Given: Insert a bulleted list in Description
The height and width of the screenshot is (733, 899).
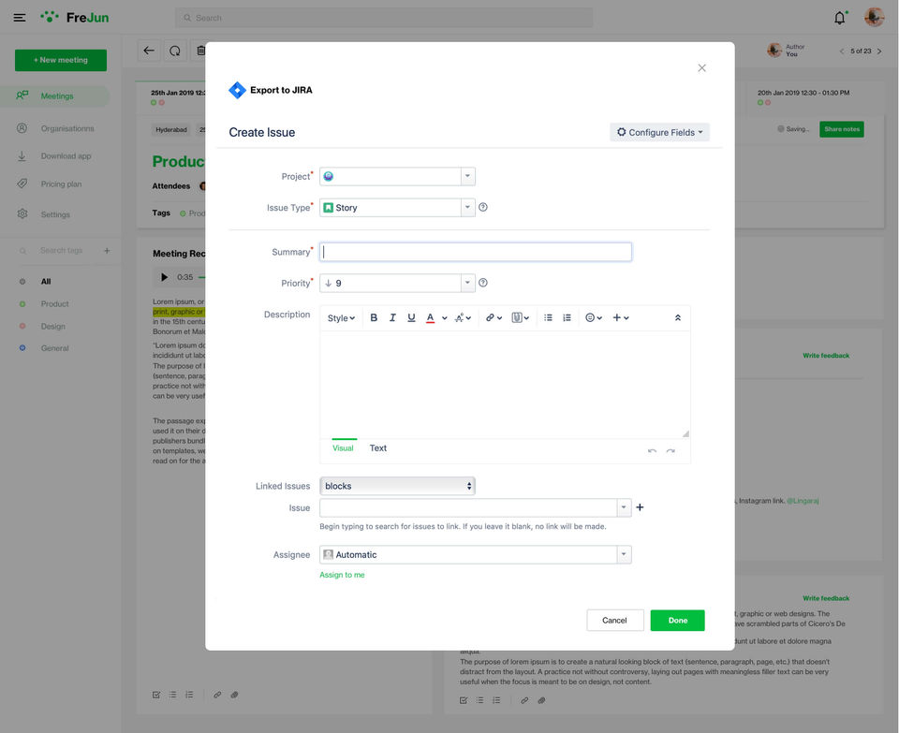Looking at the screenshot, I should pyautogui.click(x=548, y=317).
